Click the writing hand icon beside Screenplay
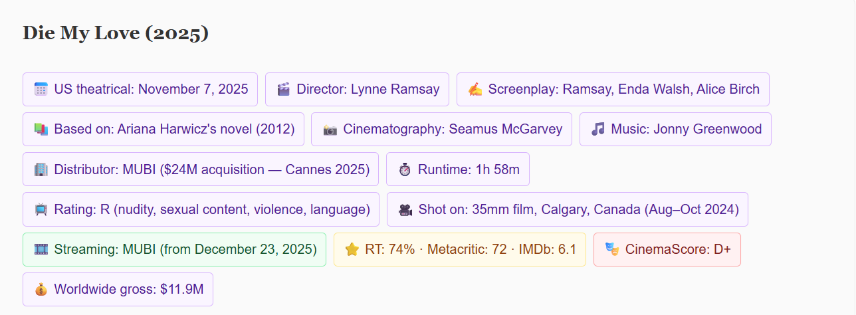Viewport: 856px width, 315px height. (x=475, y=90)
